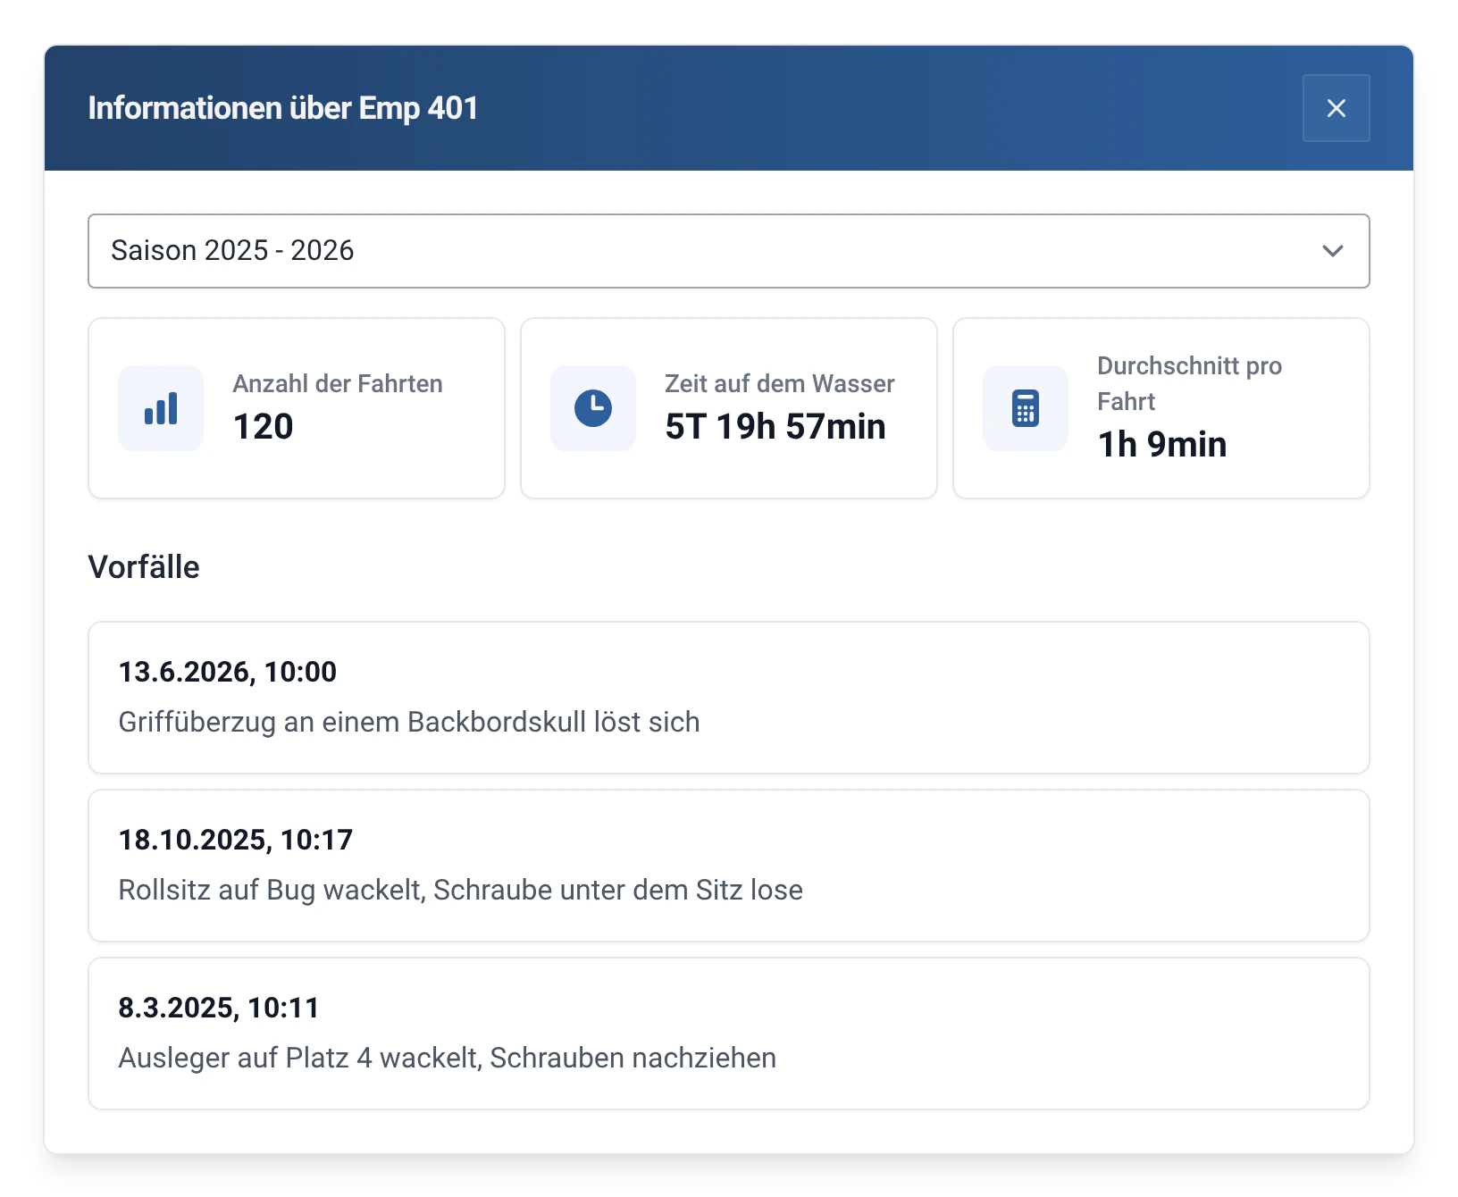Select the Durchschnitt pro Fahrt card
This screenshot has width=1458, height=1197.
1161,408
